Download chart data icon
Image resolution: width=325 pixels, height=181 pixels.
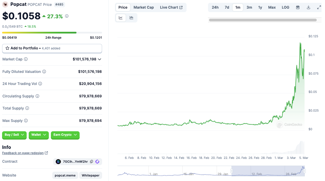tap(308, 8)
